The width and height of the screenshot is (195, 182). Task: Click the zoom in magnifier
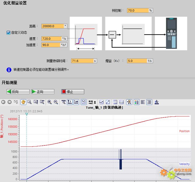(x=49, y=102)
